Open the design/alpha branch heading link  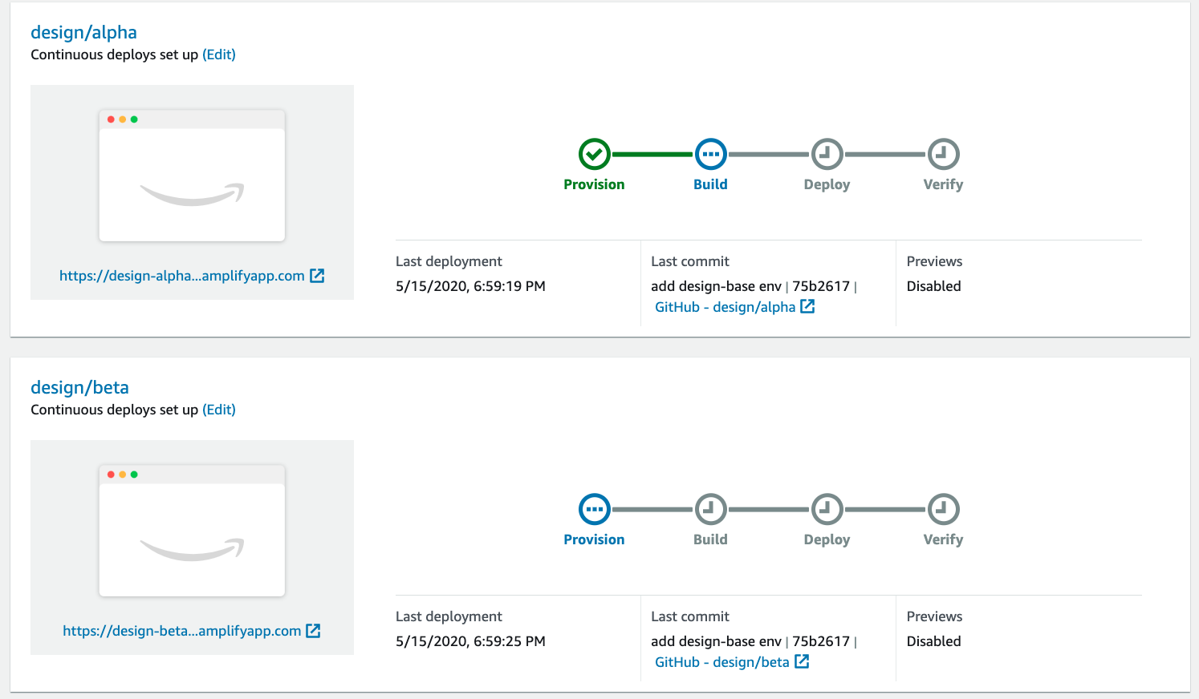pos(83,32)
